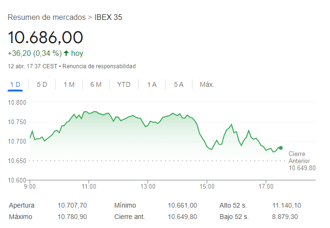330x228 pixels.
Task: Click the Mínimo value 10.661,00
Action: point(182,205)
